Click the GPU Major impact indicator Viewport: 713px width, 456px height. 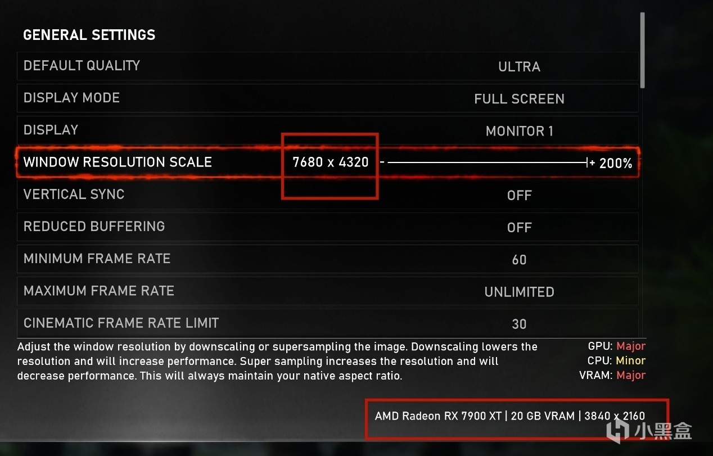pyautogui.click(x=630, y=346)
